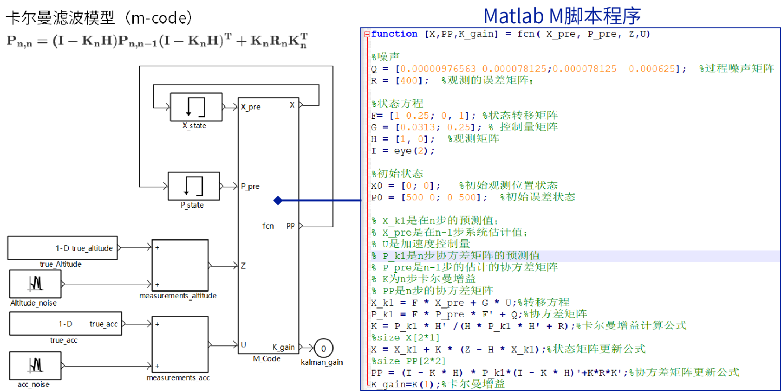The height and width of the screenshot is (391, 781).
Task: Select the 1-D true_acc lookup block
Action: (65, 324)
